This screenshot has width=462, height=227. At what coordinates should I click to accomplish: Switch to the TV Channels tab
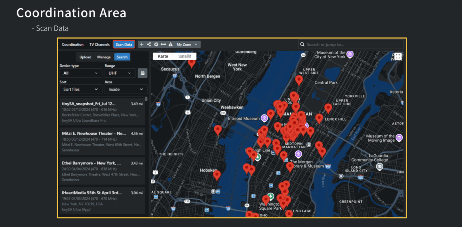click(x=100, y=45)
